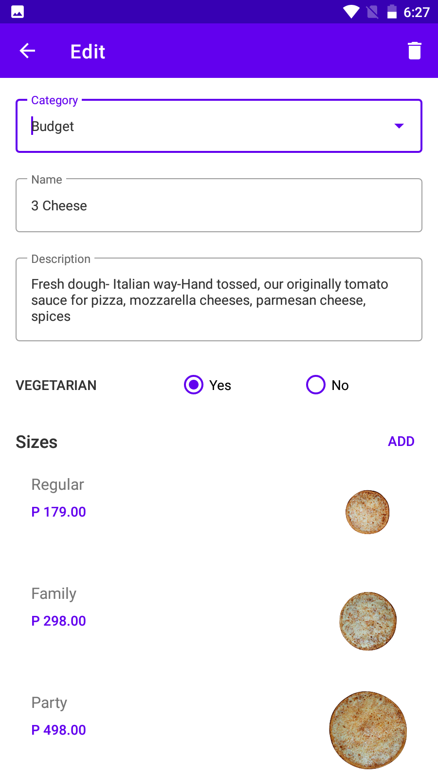Expand the Category dropdown arrow
This screenshot has height=779, width=438.
click(x=399, y=126)
